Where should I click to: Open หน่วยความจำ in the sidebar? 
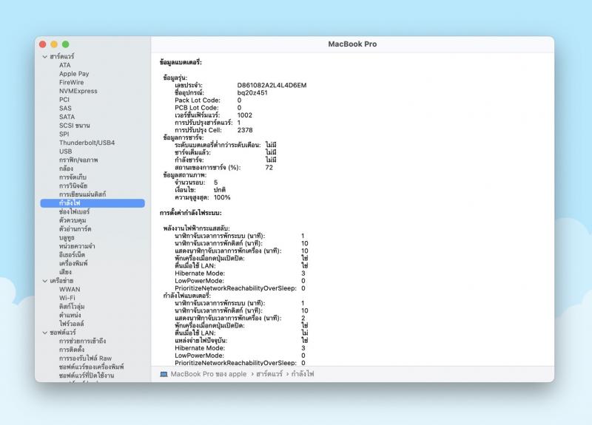(77, 247)
